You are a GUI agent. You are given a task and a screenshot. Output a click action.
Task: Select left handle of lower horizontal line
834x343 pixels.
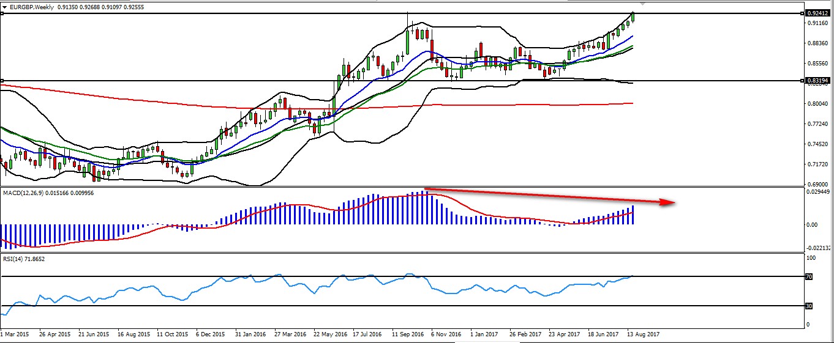[x=2, y=81]
